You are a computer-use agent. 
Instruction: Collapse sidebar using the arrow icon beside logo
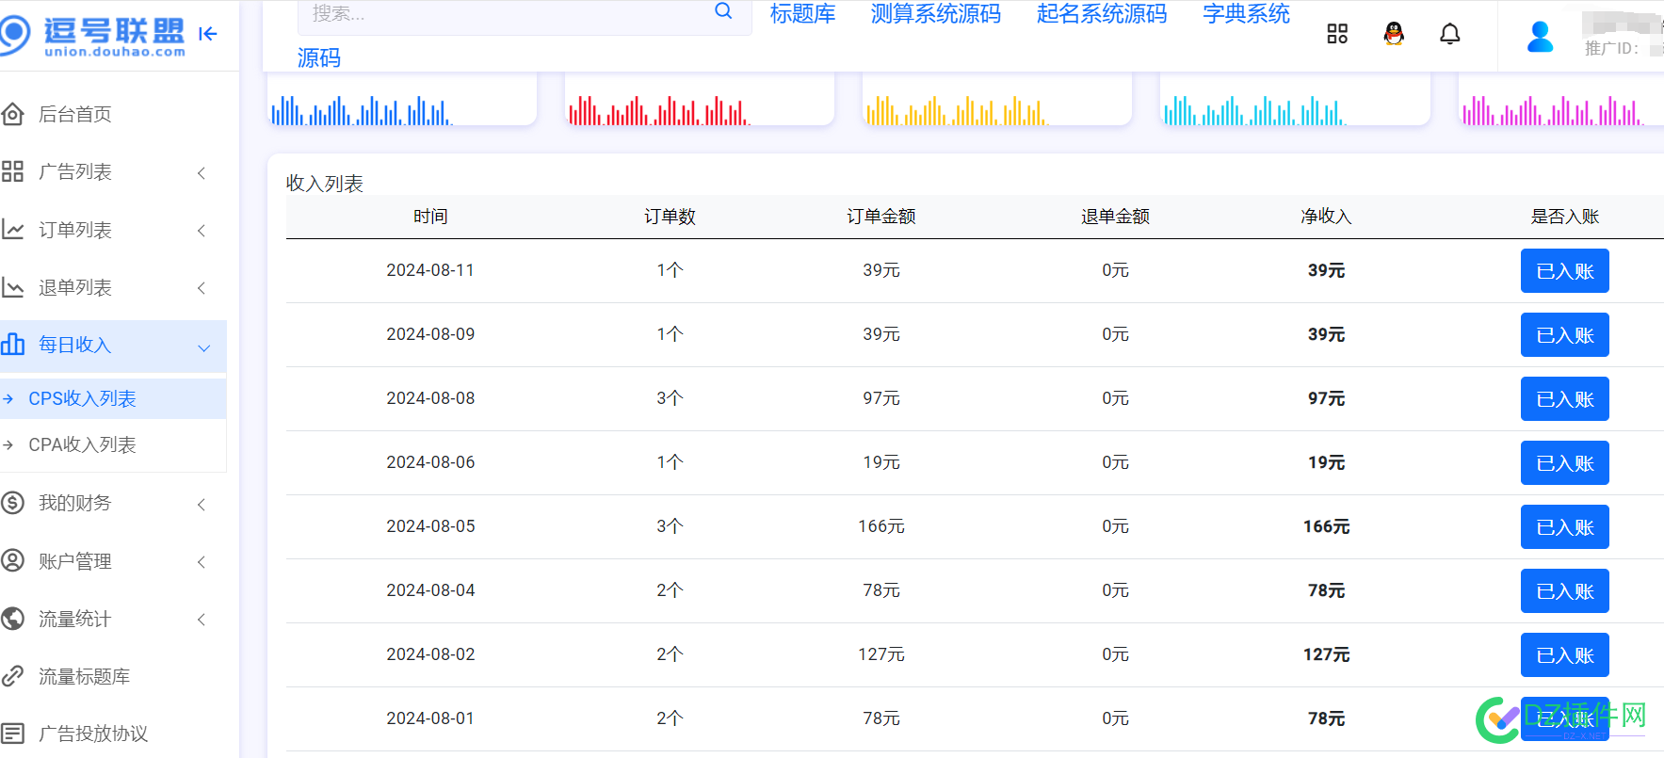208,34
